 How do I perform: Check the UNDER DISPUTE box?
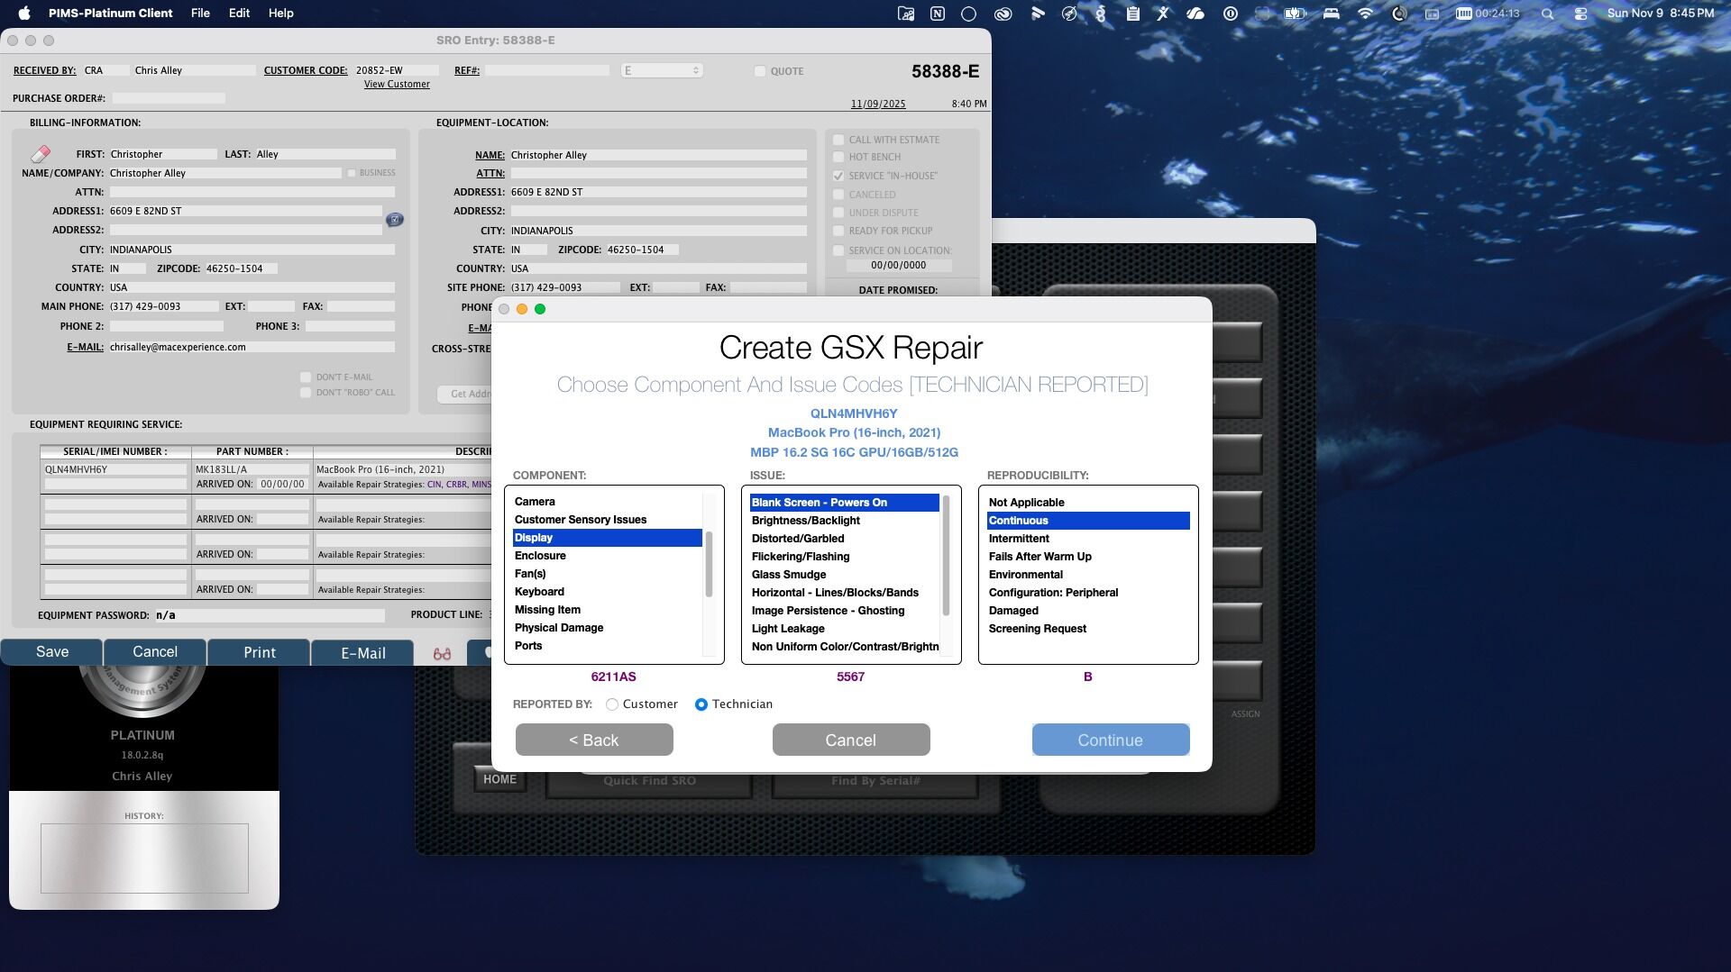[x=838, y=213]
